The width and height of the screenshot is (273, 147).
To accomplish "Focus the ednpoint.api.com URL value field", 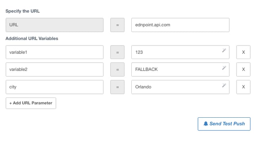I will [180, 25].
